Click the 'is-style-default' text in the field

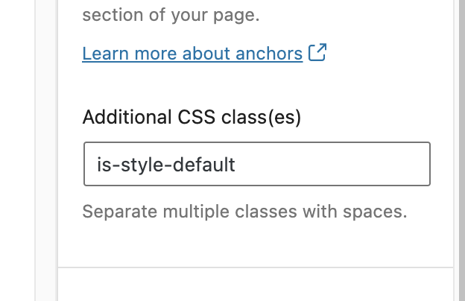(x=165, y=164)
